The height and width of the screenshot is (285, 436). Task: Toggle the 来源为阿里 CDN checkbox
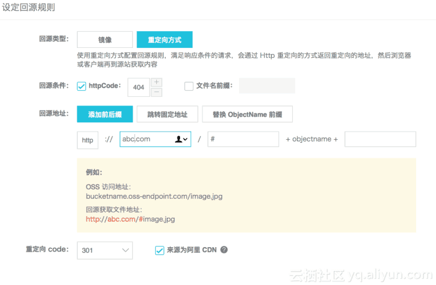tap(159, 250)
